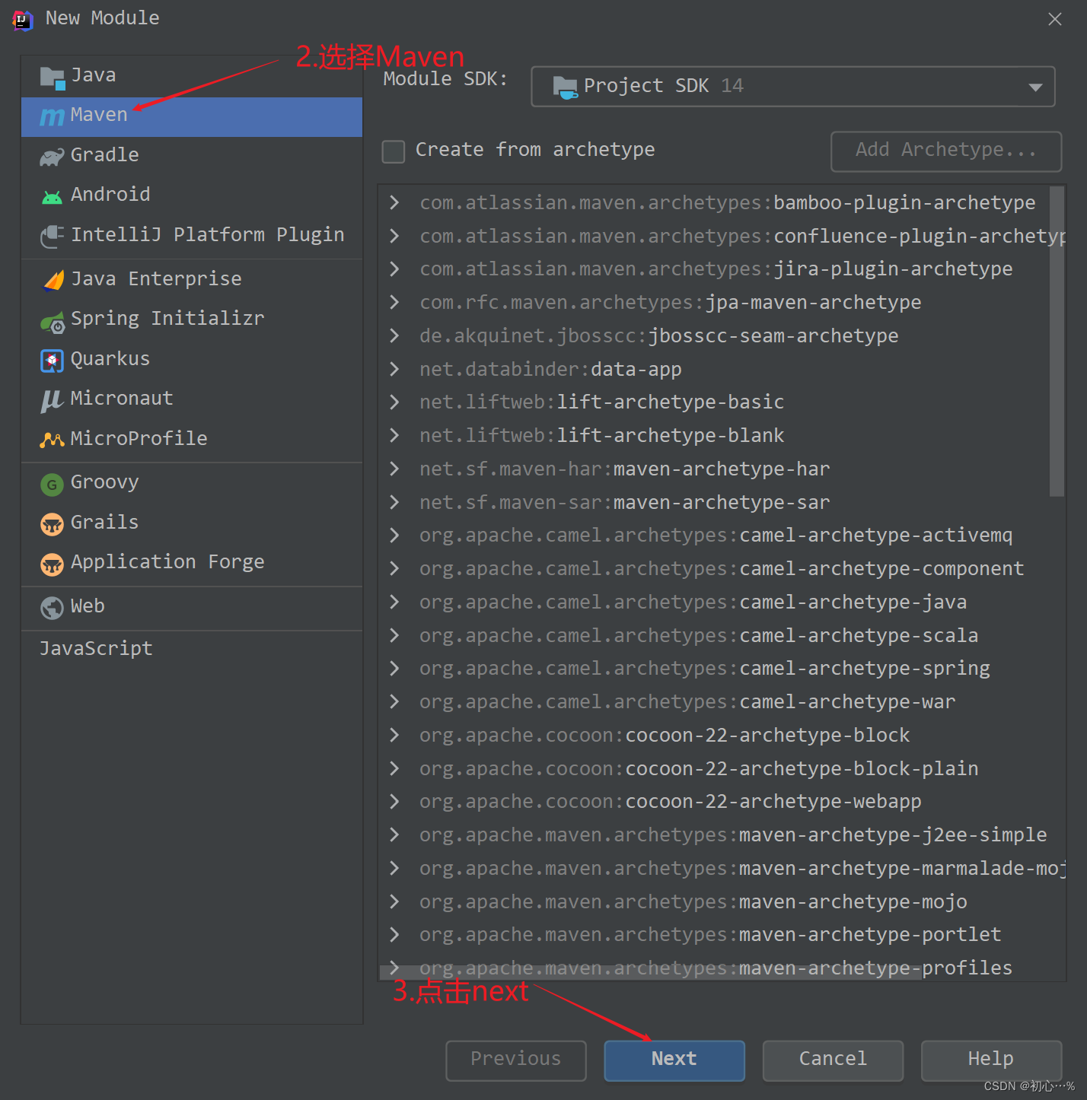This screenshot has height=1100, width=1087.
Task: Select JavaScript module type
Action: 192,650
